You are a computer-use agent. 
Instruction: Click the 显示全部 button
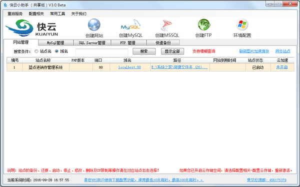[x=172, y=51]
